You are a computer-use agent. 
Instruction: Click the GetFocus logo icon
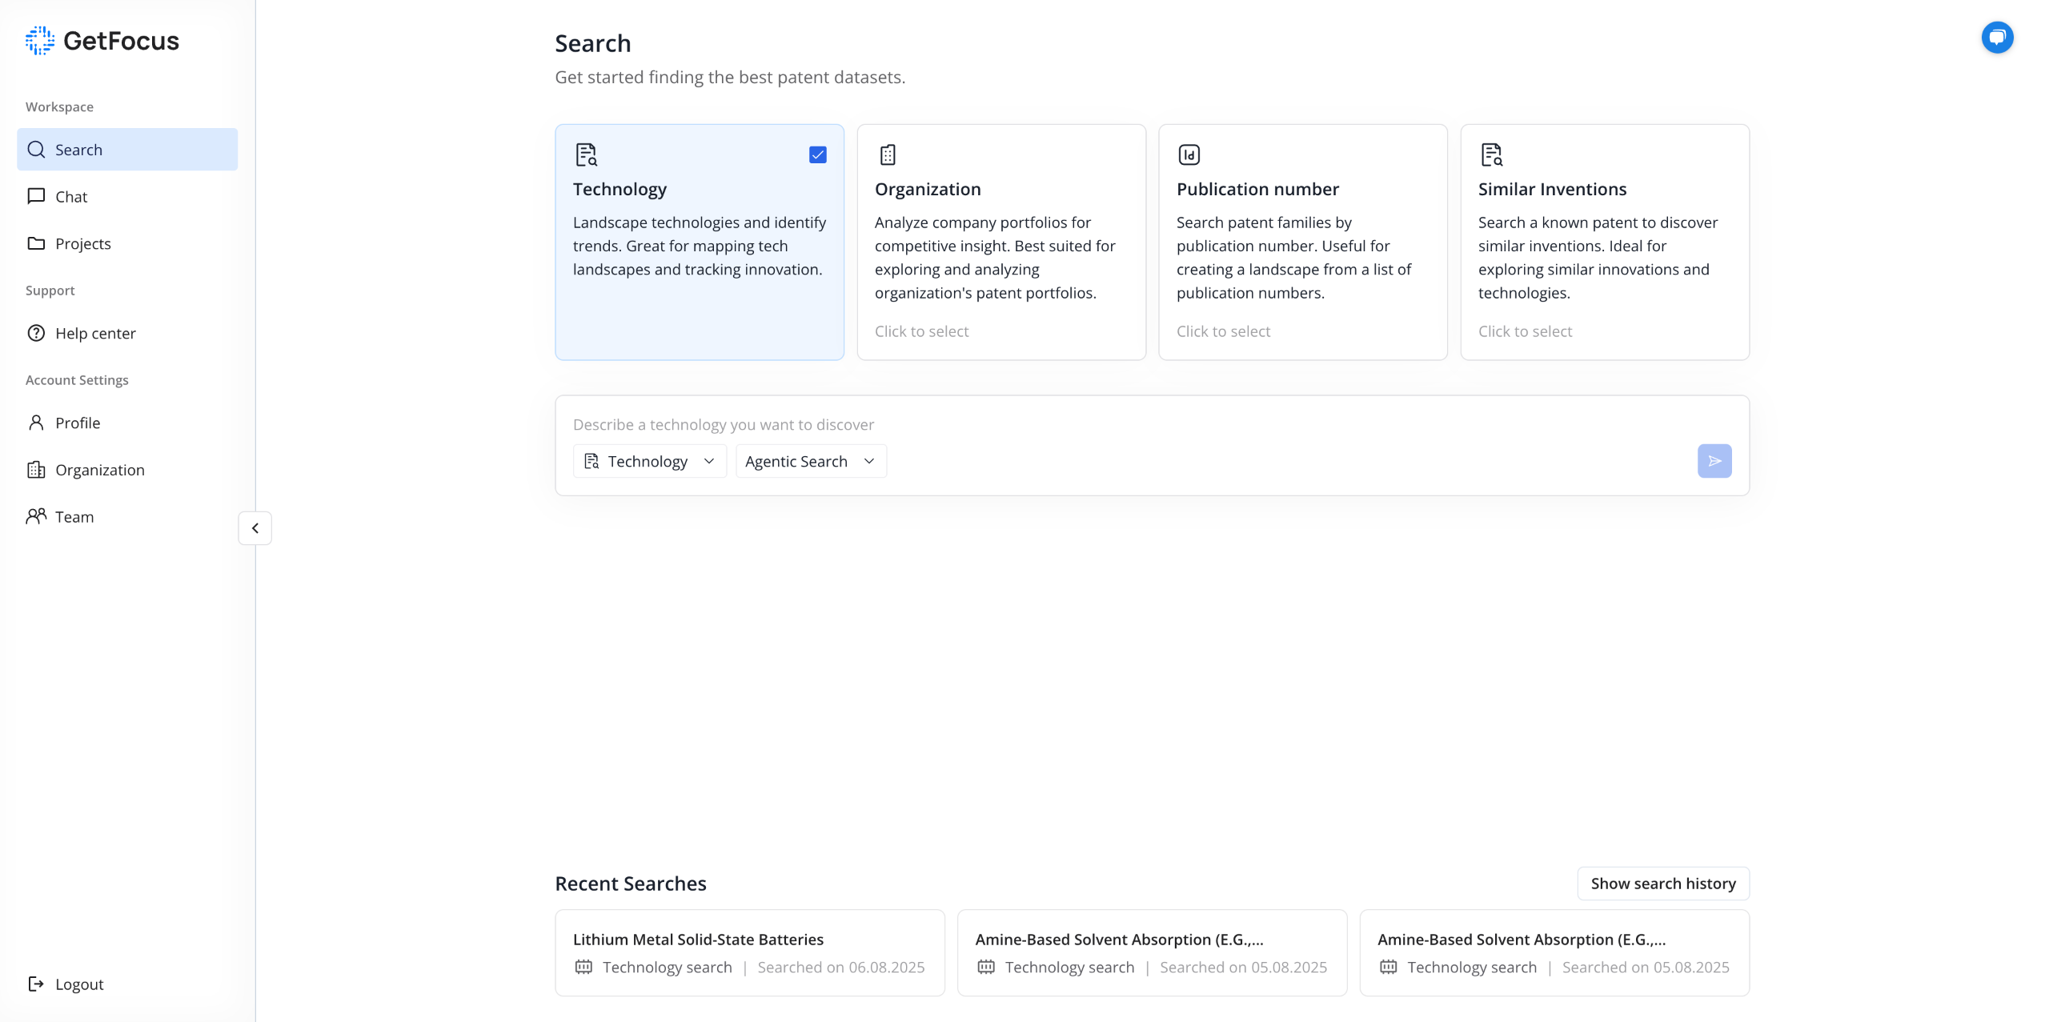click(x=40, y=41)
